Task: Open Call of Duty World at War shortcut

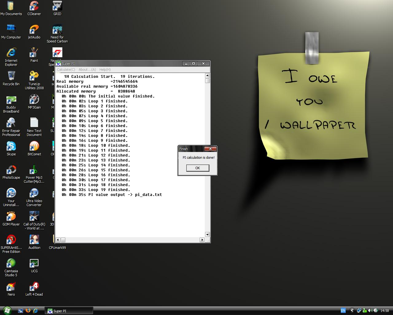Action: pos(34,221)
